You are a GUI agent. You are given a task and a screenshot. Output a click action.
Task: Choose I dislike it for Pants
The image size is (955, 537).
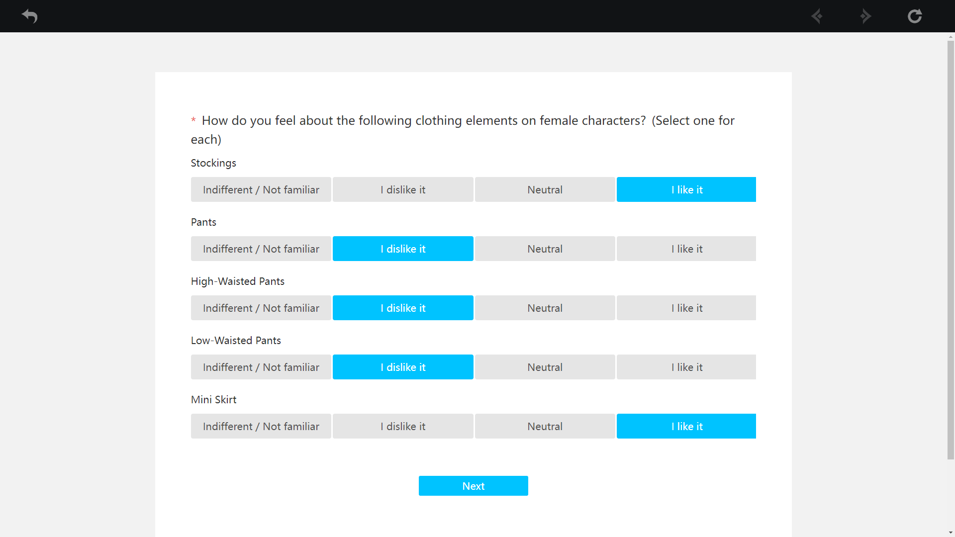tap(403, 249)
